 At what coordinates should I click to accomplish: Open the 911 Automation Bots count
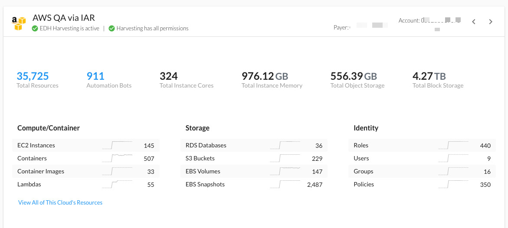point(95,76)
